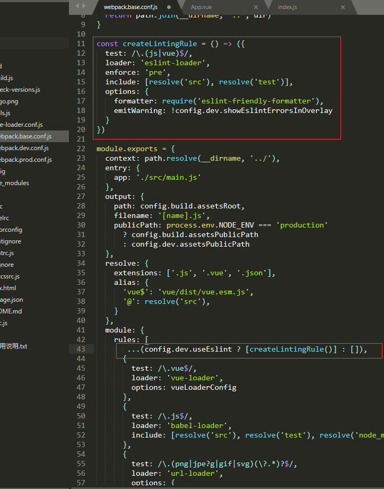Click showEslintErrorsInOverlay on line 18
This screenshot has width=384, height=489.
278,110
